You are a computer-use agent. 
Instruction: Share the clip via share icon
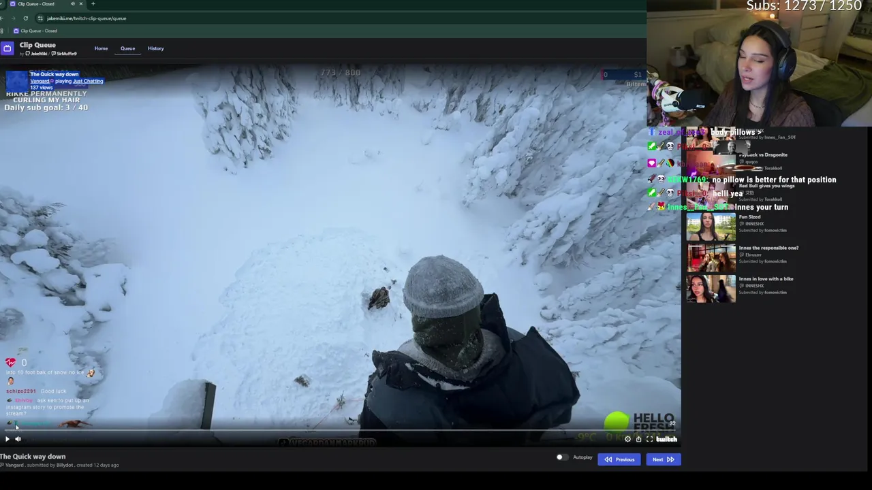point(638,439)
